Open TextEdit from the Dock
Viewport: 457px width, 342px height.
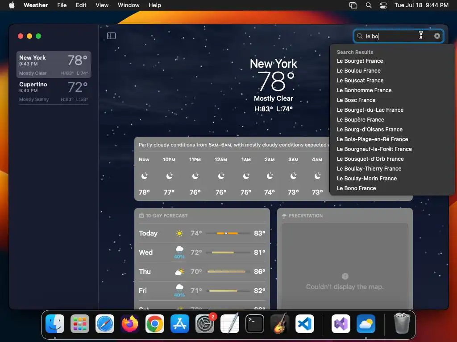[x=230, y=324]
